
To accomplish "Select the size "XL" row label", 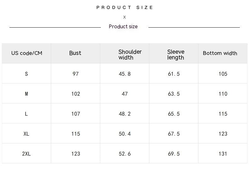I will click(x=26, y=134).
